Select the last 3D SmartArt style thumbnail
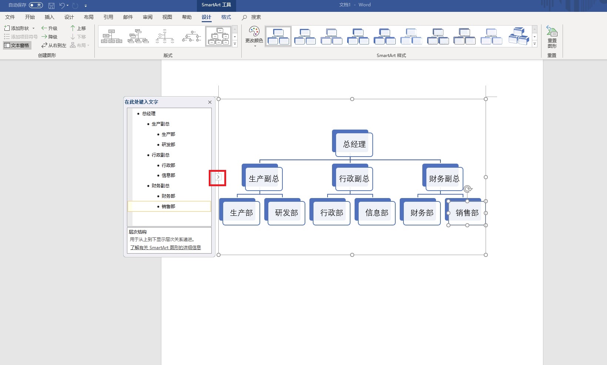 (x=518, y=36)
